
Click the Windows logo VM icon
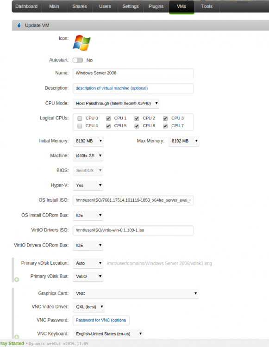(81, 43)
